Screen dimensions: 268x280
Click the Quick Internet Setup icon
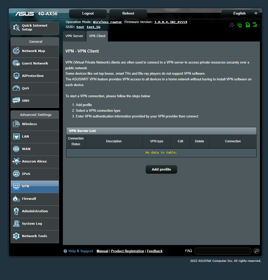16,27
